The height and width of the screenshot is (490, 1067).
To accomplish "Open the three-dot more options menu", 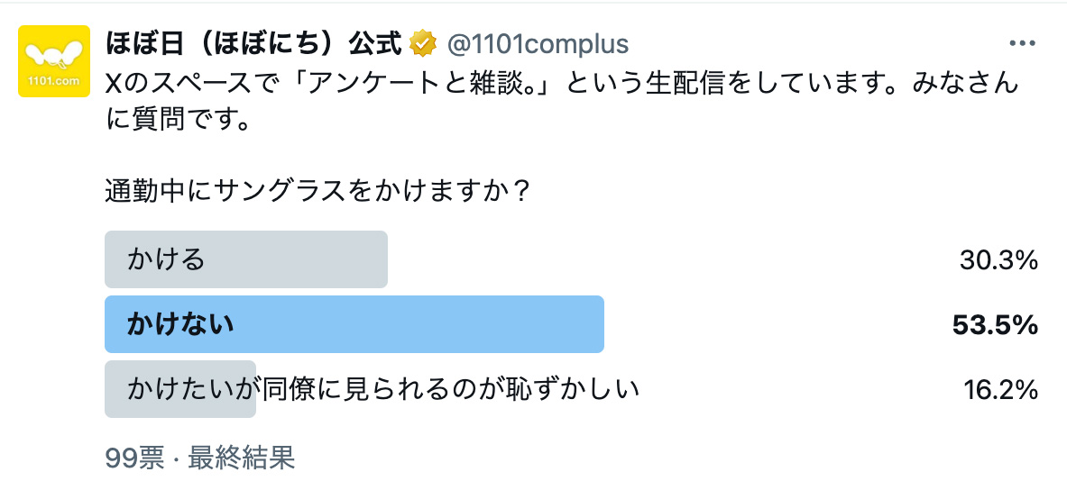I will tap(1022, 44).
